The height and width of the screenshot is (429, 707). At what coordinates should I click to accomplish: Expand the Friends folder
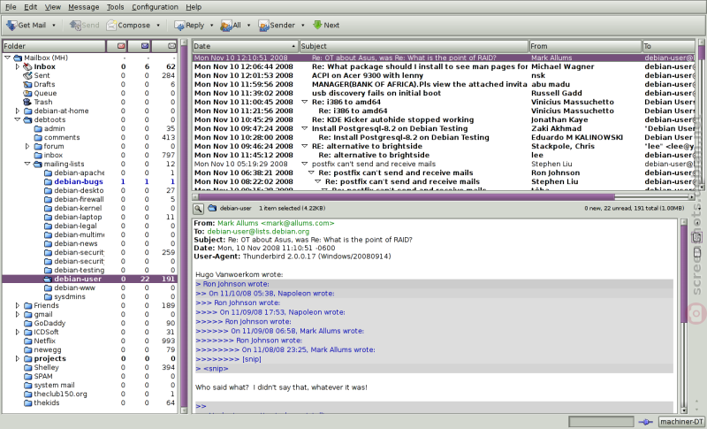tap(18, 305)
